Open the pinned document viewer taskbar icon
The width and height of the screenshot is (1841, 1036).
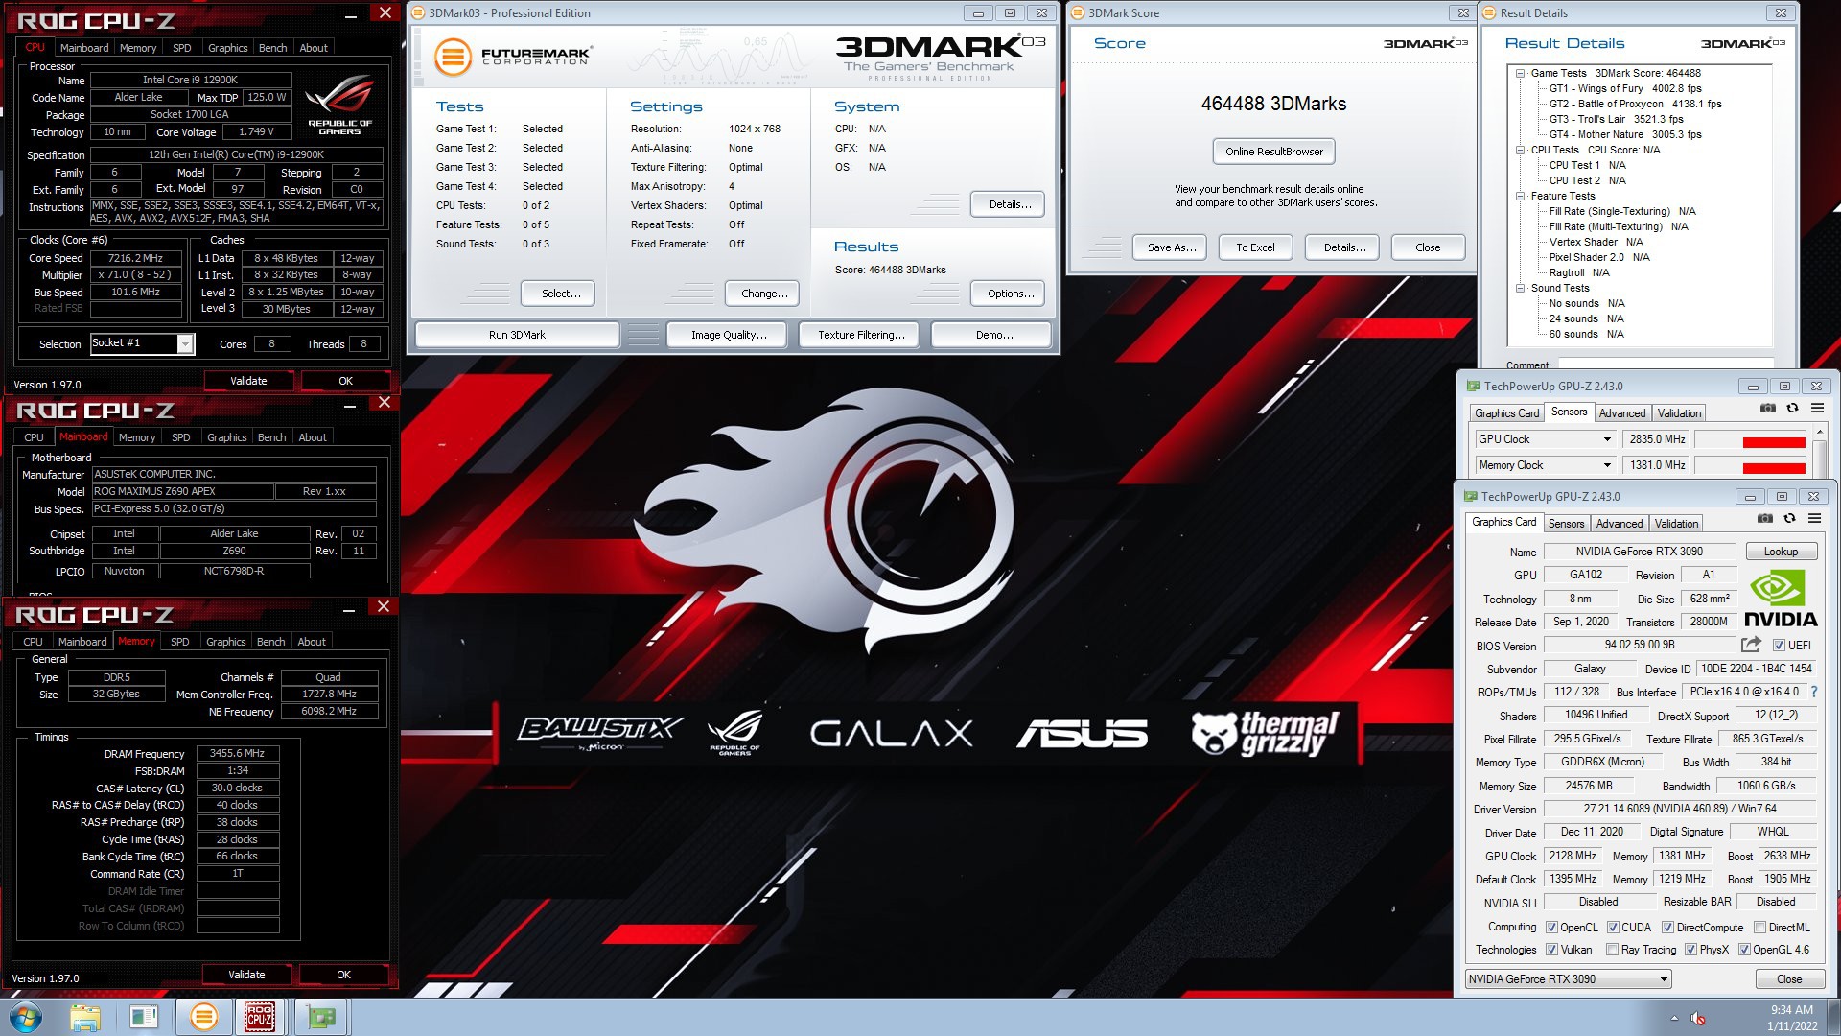[x=144, y=1017]
